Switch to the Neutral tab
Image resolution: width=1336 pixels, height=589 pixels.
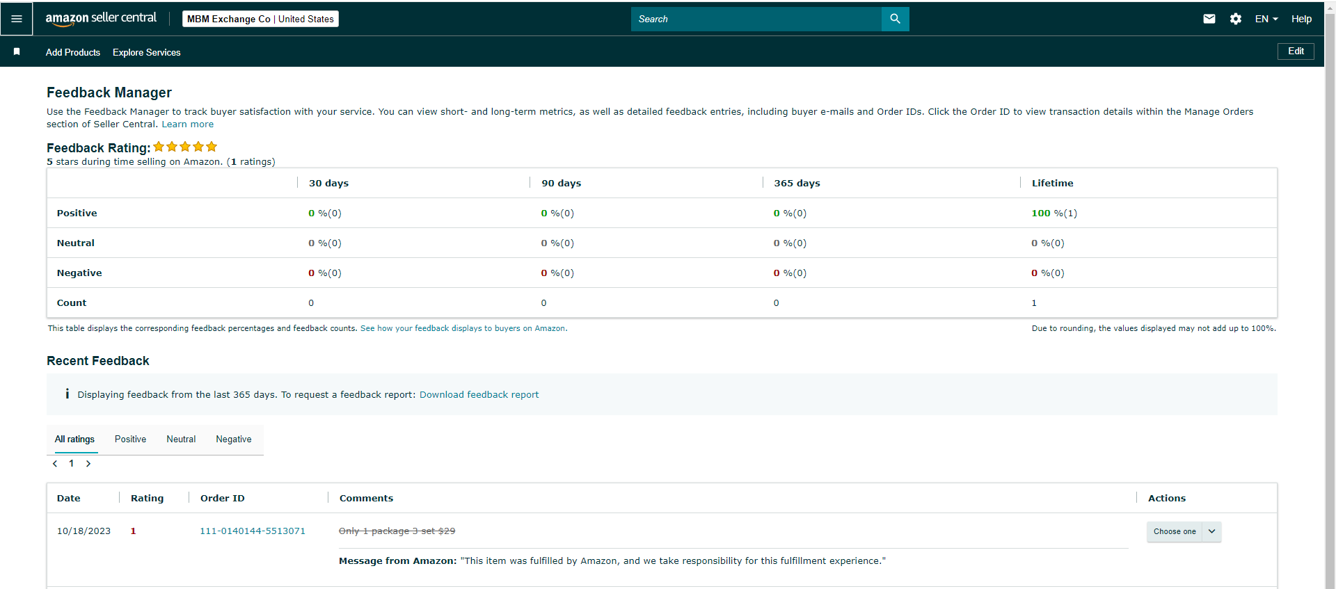(x=181, y=439)
